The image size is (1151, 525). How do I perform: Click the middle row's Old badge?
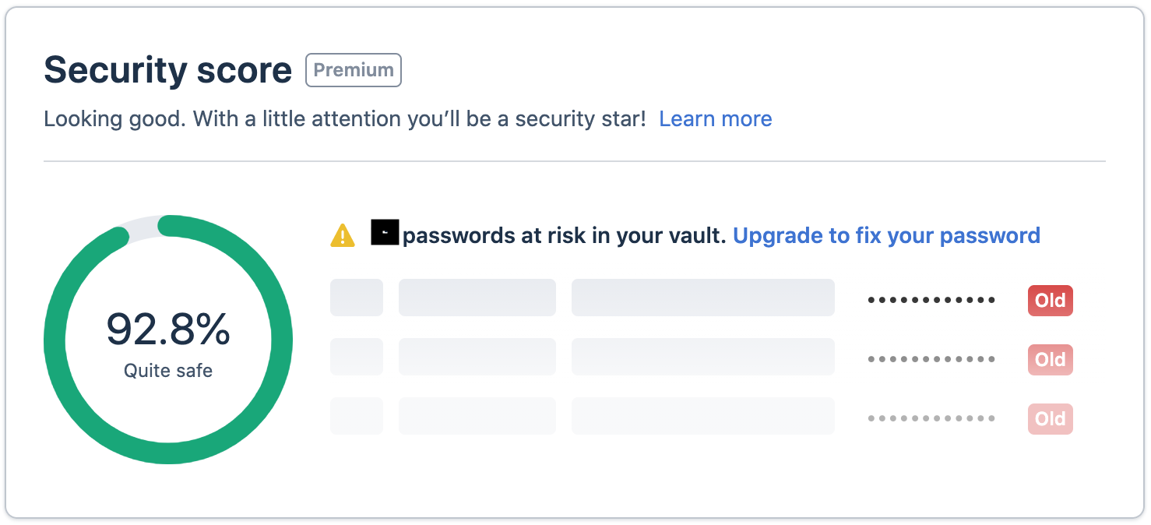1050,360
